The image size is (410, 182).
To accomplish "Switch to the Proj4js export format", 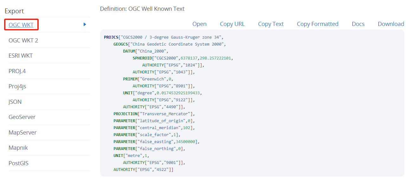I will [x=17, y=86].
